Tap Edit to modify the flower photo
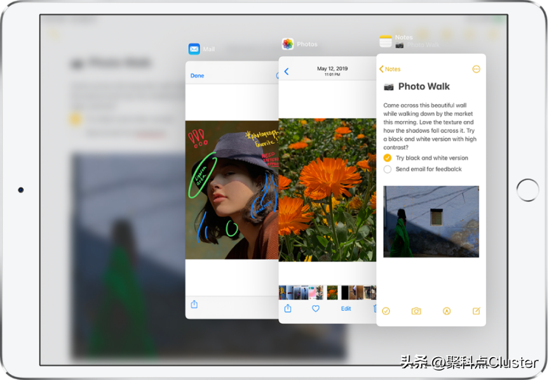Image resolution: width=549 pixels, height=380 pixels. pyautogui.click(x=346, y=308)
